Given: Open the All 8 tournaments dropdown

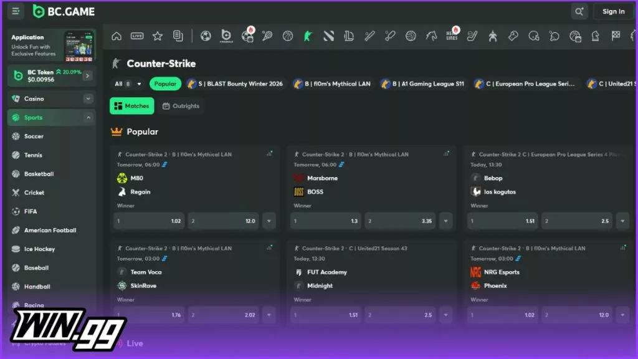Looking at the screenshot, I should tap(127, 84).
